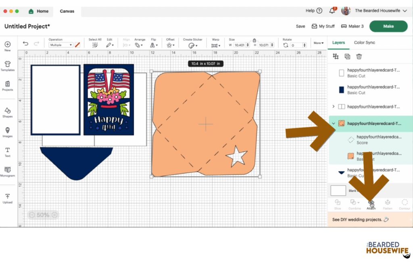413x263 pixels.
Task: Switch to the Color Sync tab
Action: [x=364, y=42]
